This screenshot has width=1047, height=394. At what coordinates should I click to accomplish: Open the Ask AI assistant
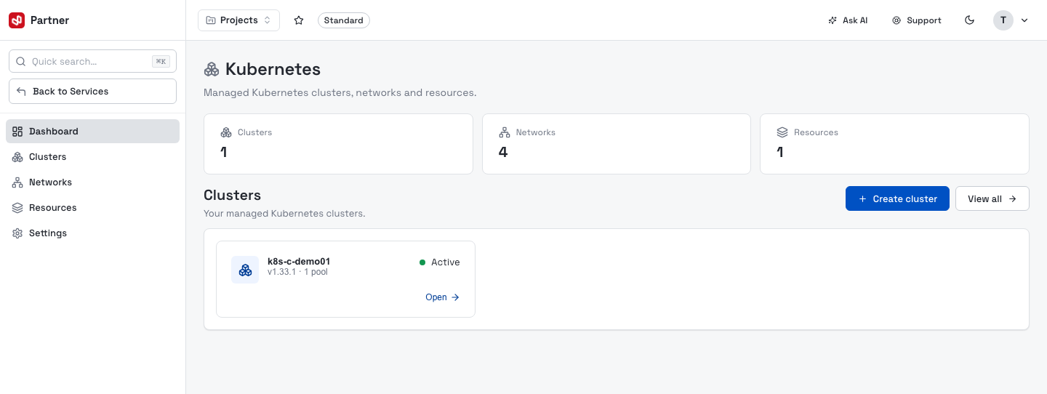[848, 20]
